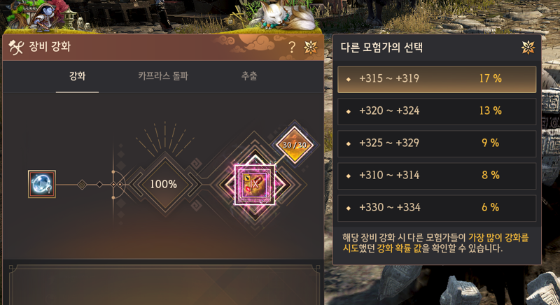Switch to the 카프라스 돌파 tab

point(163,76)
